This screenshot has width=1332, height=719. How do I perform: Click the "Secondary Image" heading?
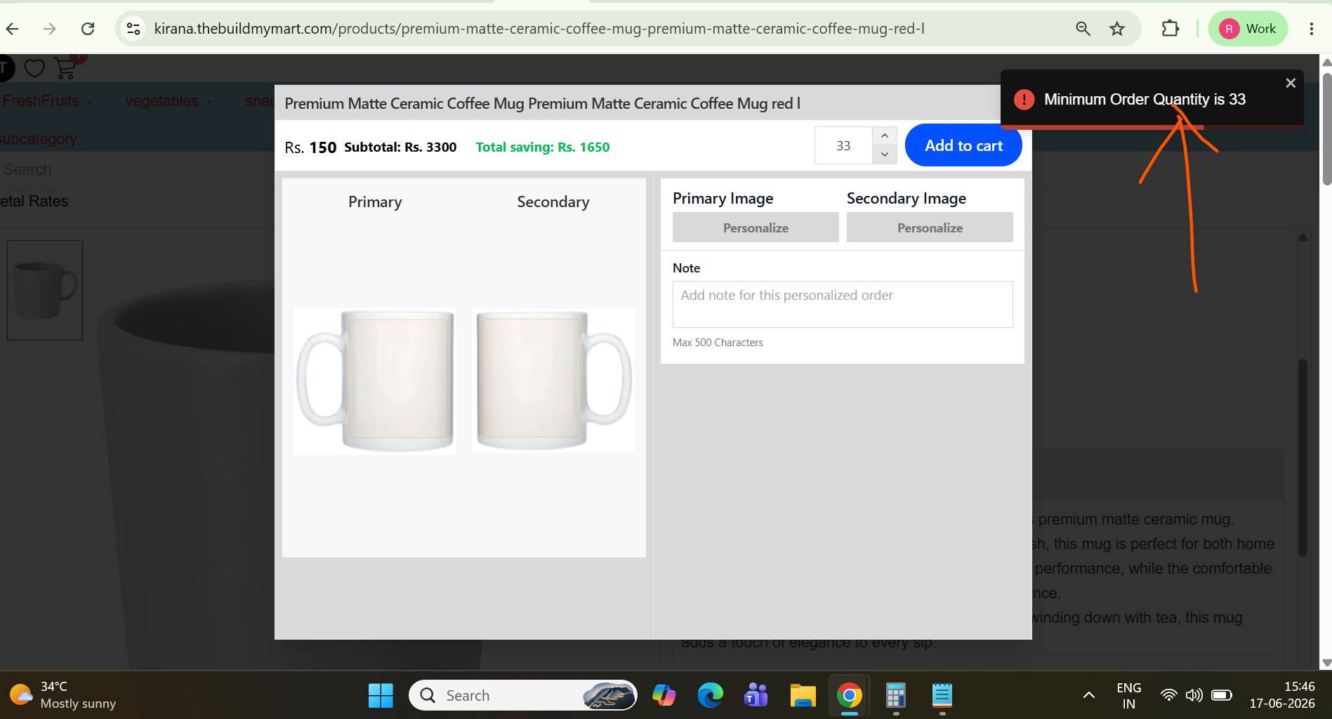click(906, 199)
